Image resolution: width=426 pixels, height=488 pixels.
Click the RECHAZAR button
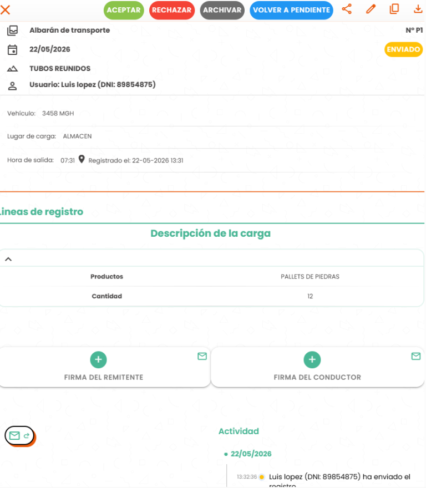pos(172,10)
